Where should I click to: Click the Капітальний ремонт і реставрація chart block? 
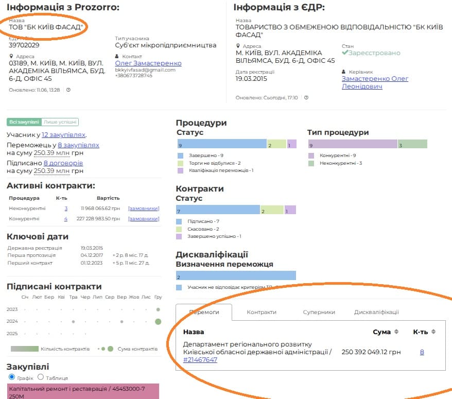point(83,391)
